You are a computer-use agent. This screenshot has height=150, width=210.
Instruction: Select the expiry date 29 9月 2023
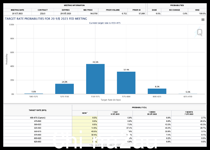click(66, 14)
